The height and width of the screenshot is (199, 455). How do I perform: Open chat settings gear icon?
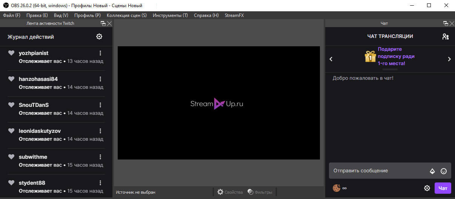(427, 188)
